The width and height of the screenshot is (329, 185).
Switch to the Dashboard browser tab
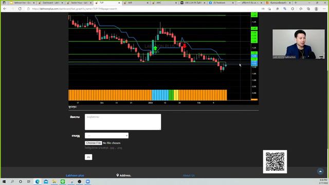click(x=51, y=3)
